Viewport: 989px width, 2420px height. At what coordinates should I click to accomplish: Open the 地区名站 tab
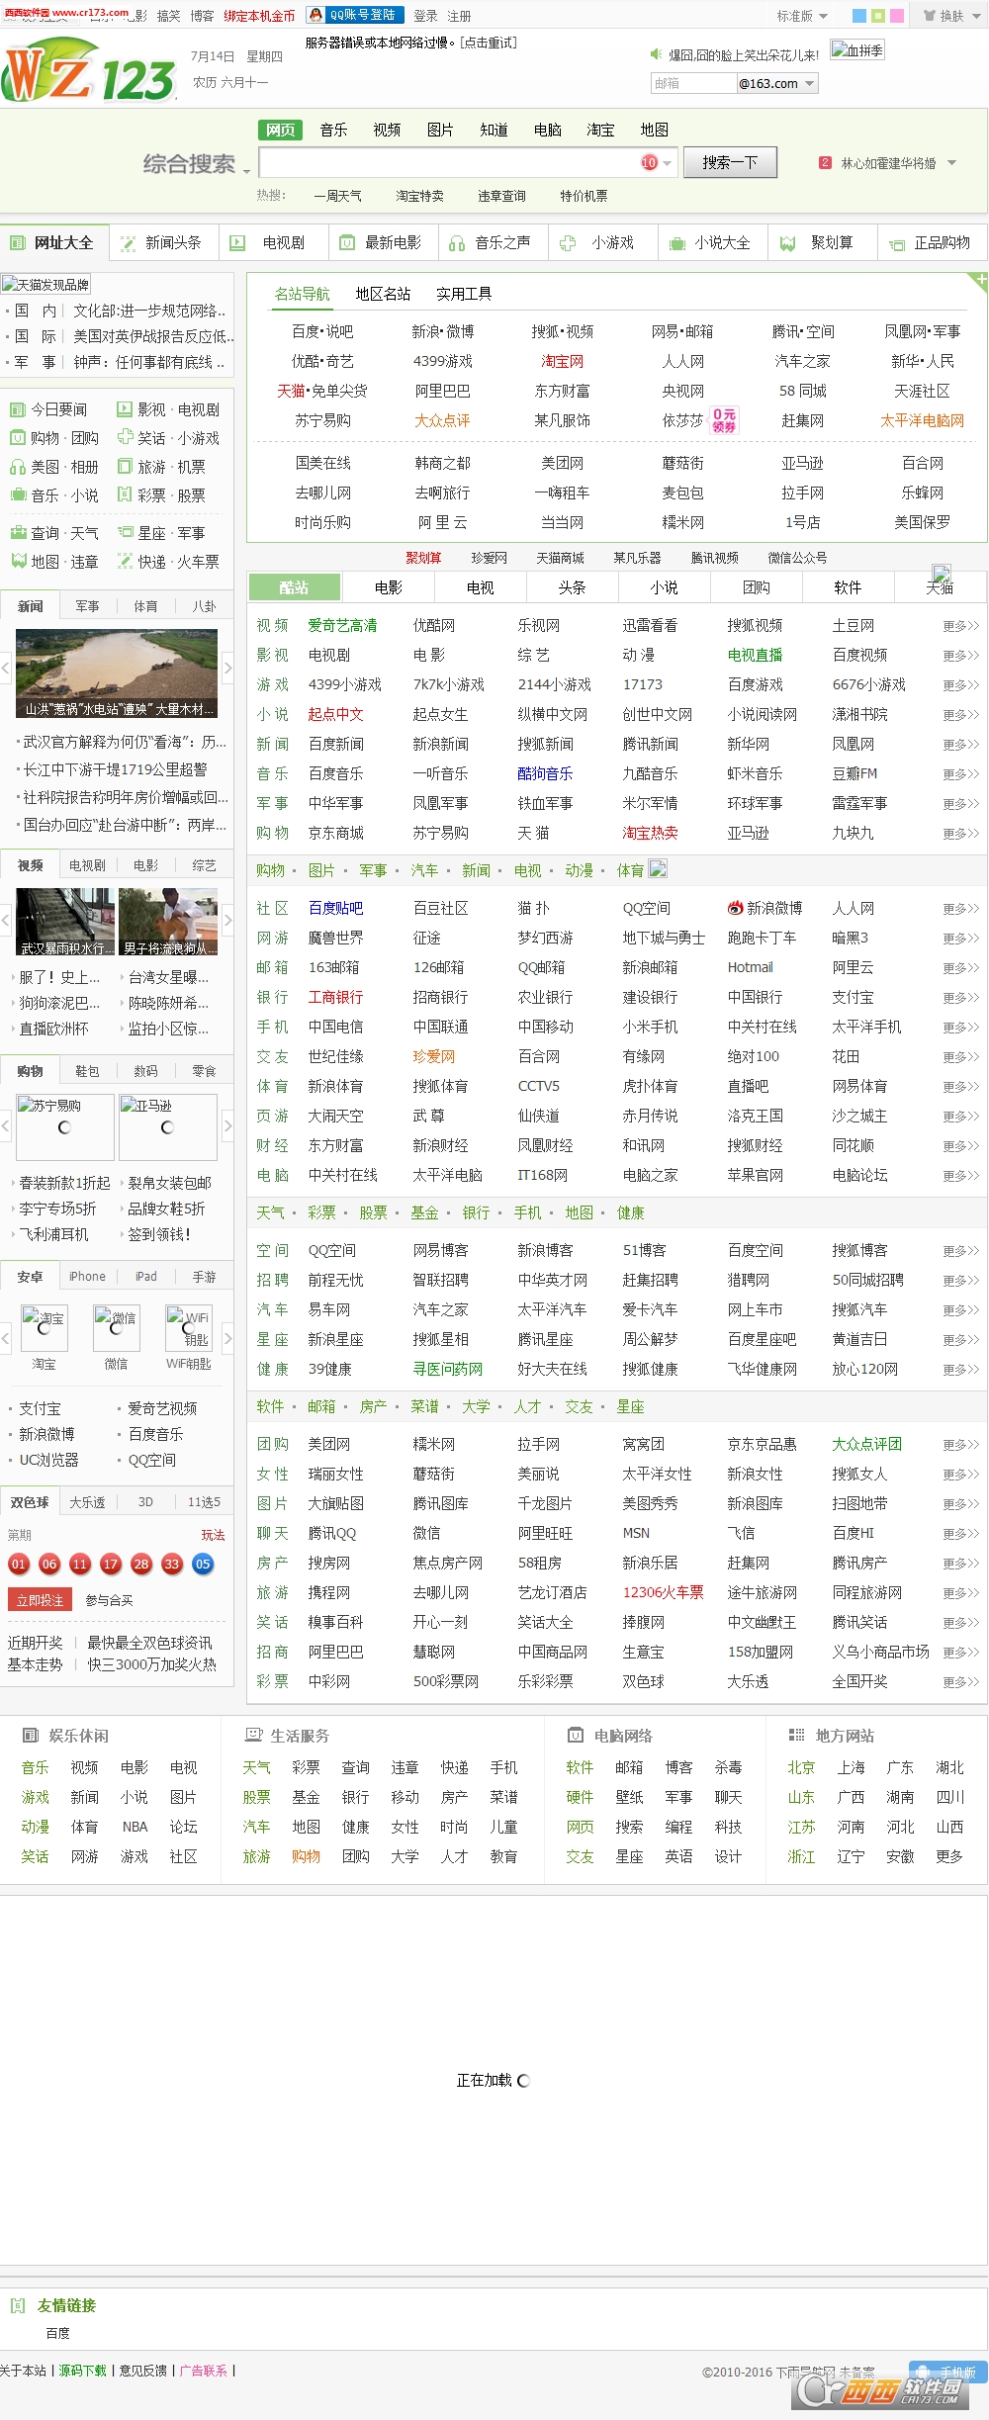383,294
